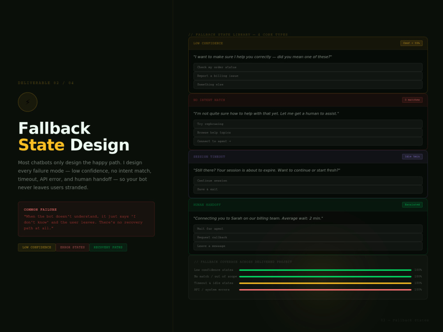Click the '0 matches' badge
Screen dimensions: 443x332
(412, 100)
